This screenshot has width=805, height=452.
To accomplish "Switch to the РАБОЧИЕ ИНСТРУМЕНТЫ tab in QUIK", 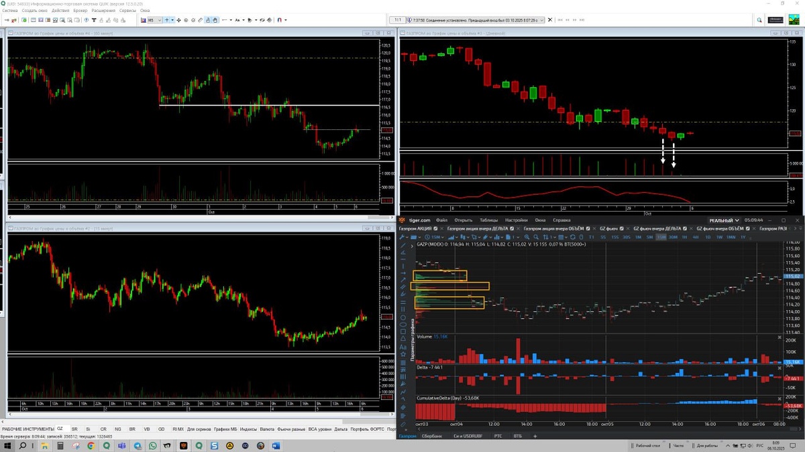I will coord(28,429).
